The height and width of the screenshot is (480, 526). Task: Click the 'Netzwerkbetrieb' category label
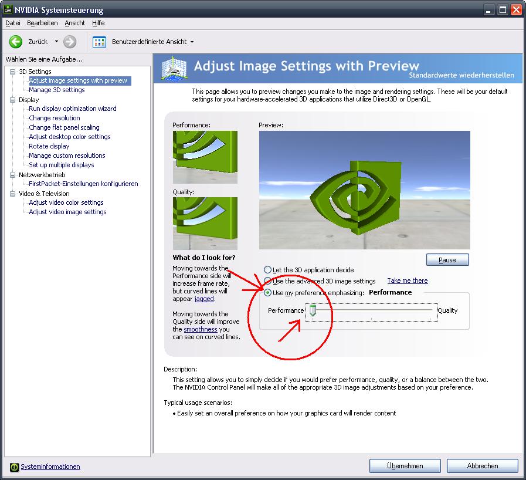42,175
